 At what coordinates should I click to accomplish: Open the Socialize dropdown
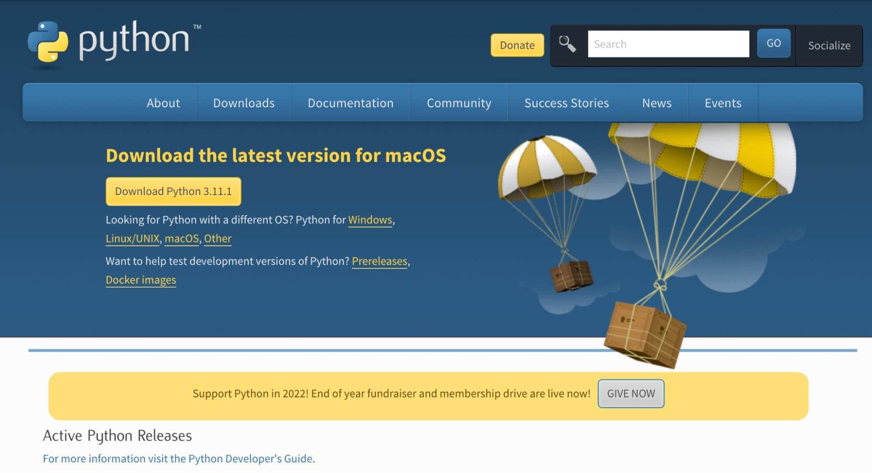click(x=829, y=45)
